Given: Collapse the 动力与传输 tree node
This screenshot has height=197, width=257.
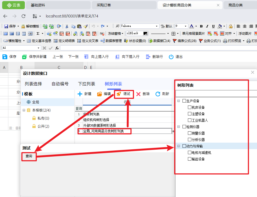Looking at the screenshot, I should pos(179,146).
